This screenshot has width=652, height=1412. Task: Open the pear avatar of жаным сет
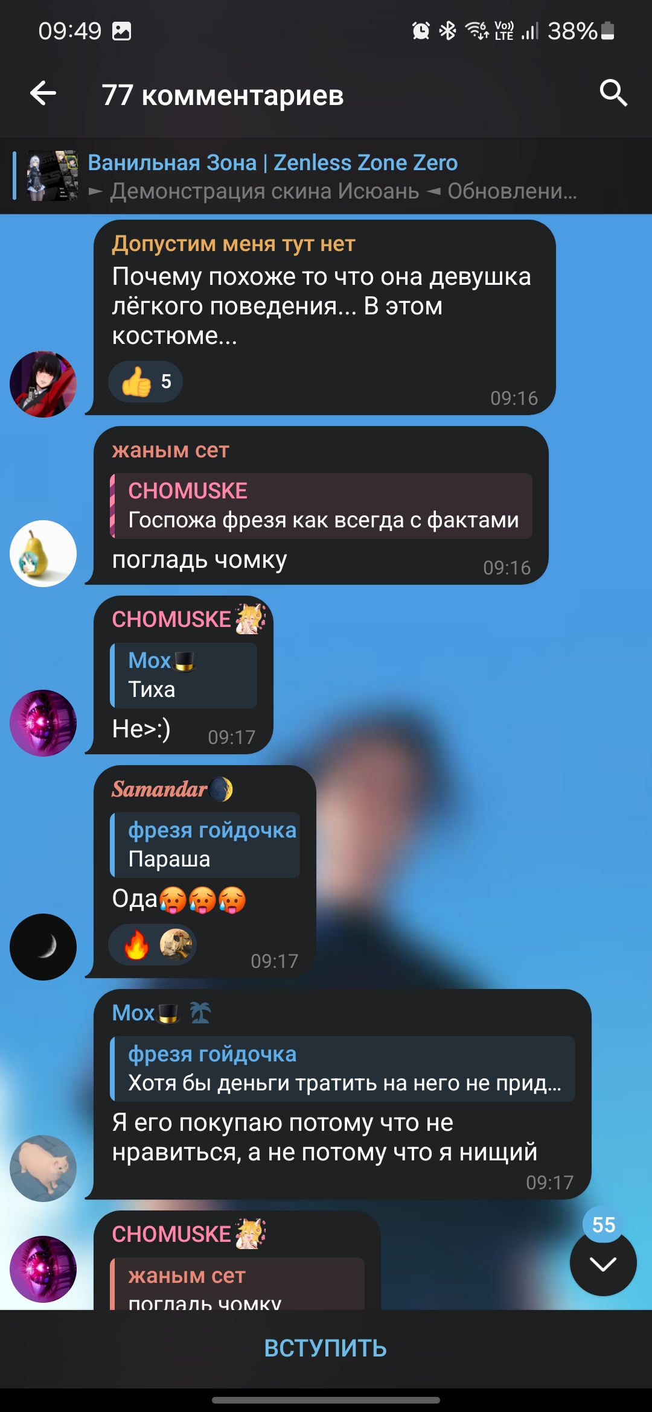point(43,553)
